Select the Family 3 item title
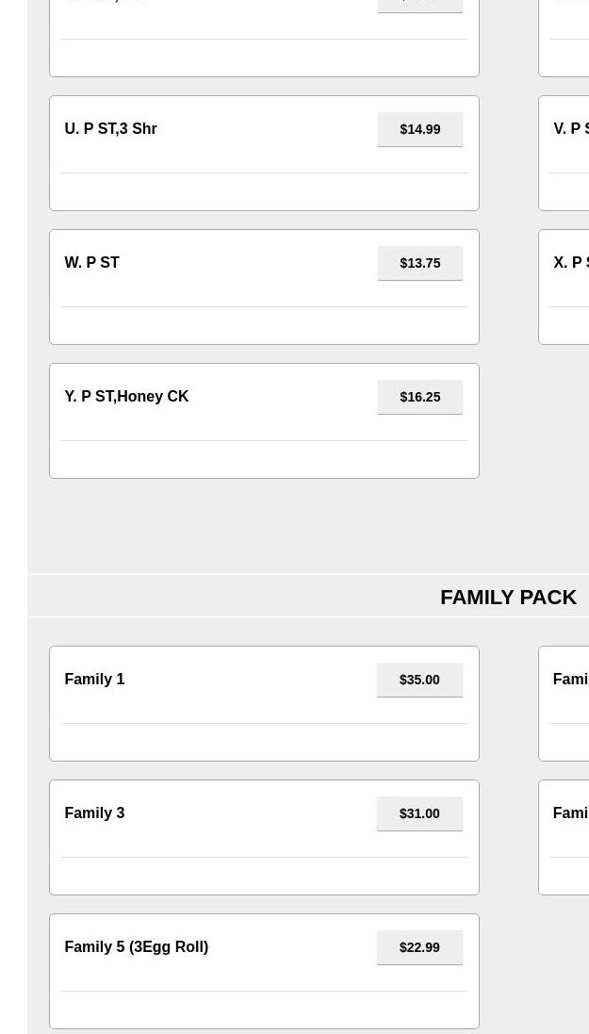The width and height of the screenshot is (589, 1034). click(x=94, y=813)
